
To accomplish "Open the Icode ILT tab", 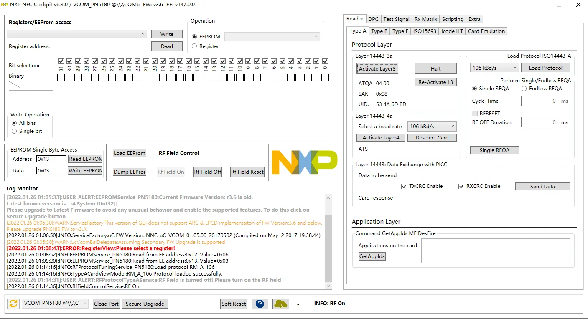I will pyautogui.click(x=452, y=31).
